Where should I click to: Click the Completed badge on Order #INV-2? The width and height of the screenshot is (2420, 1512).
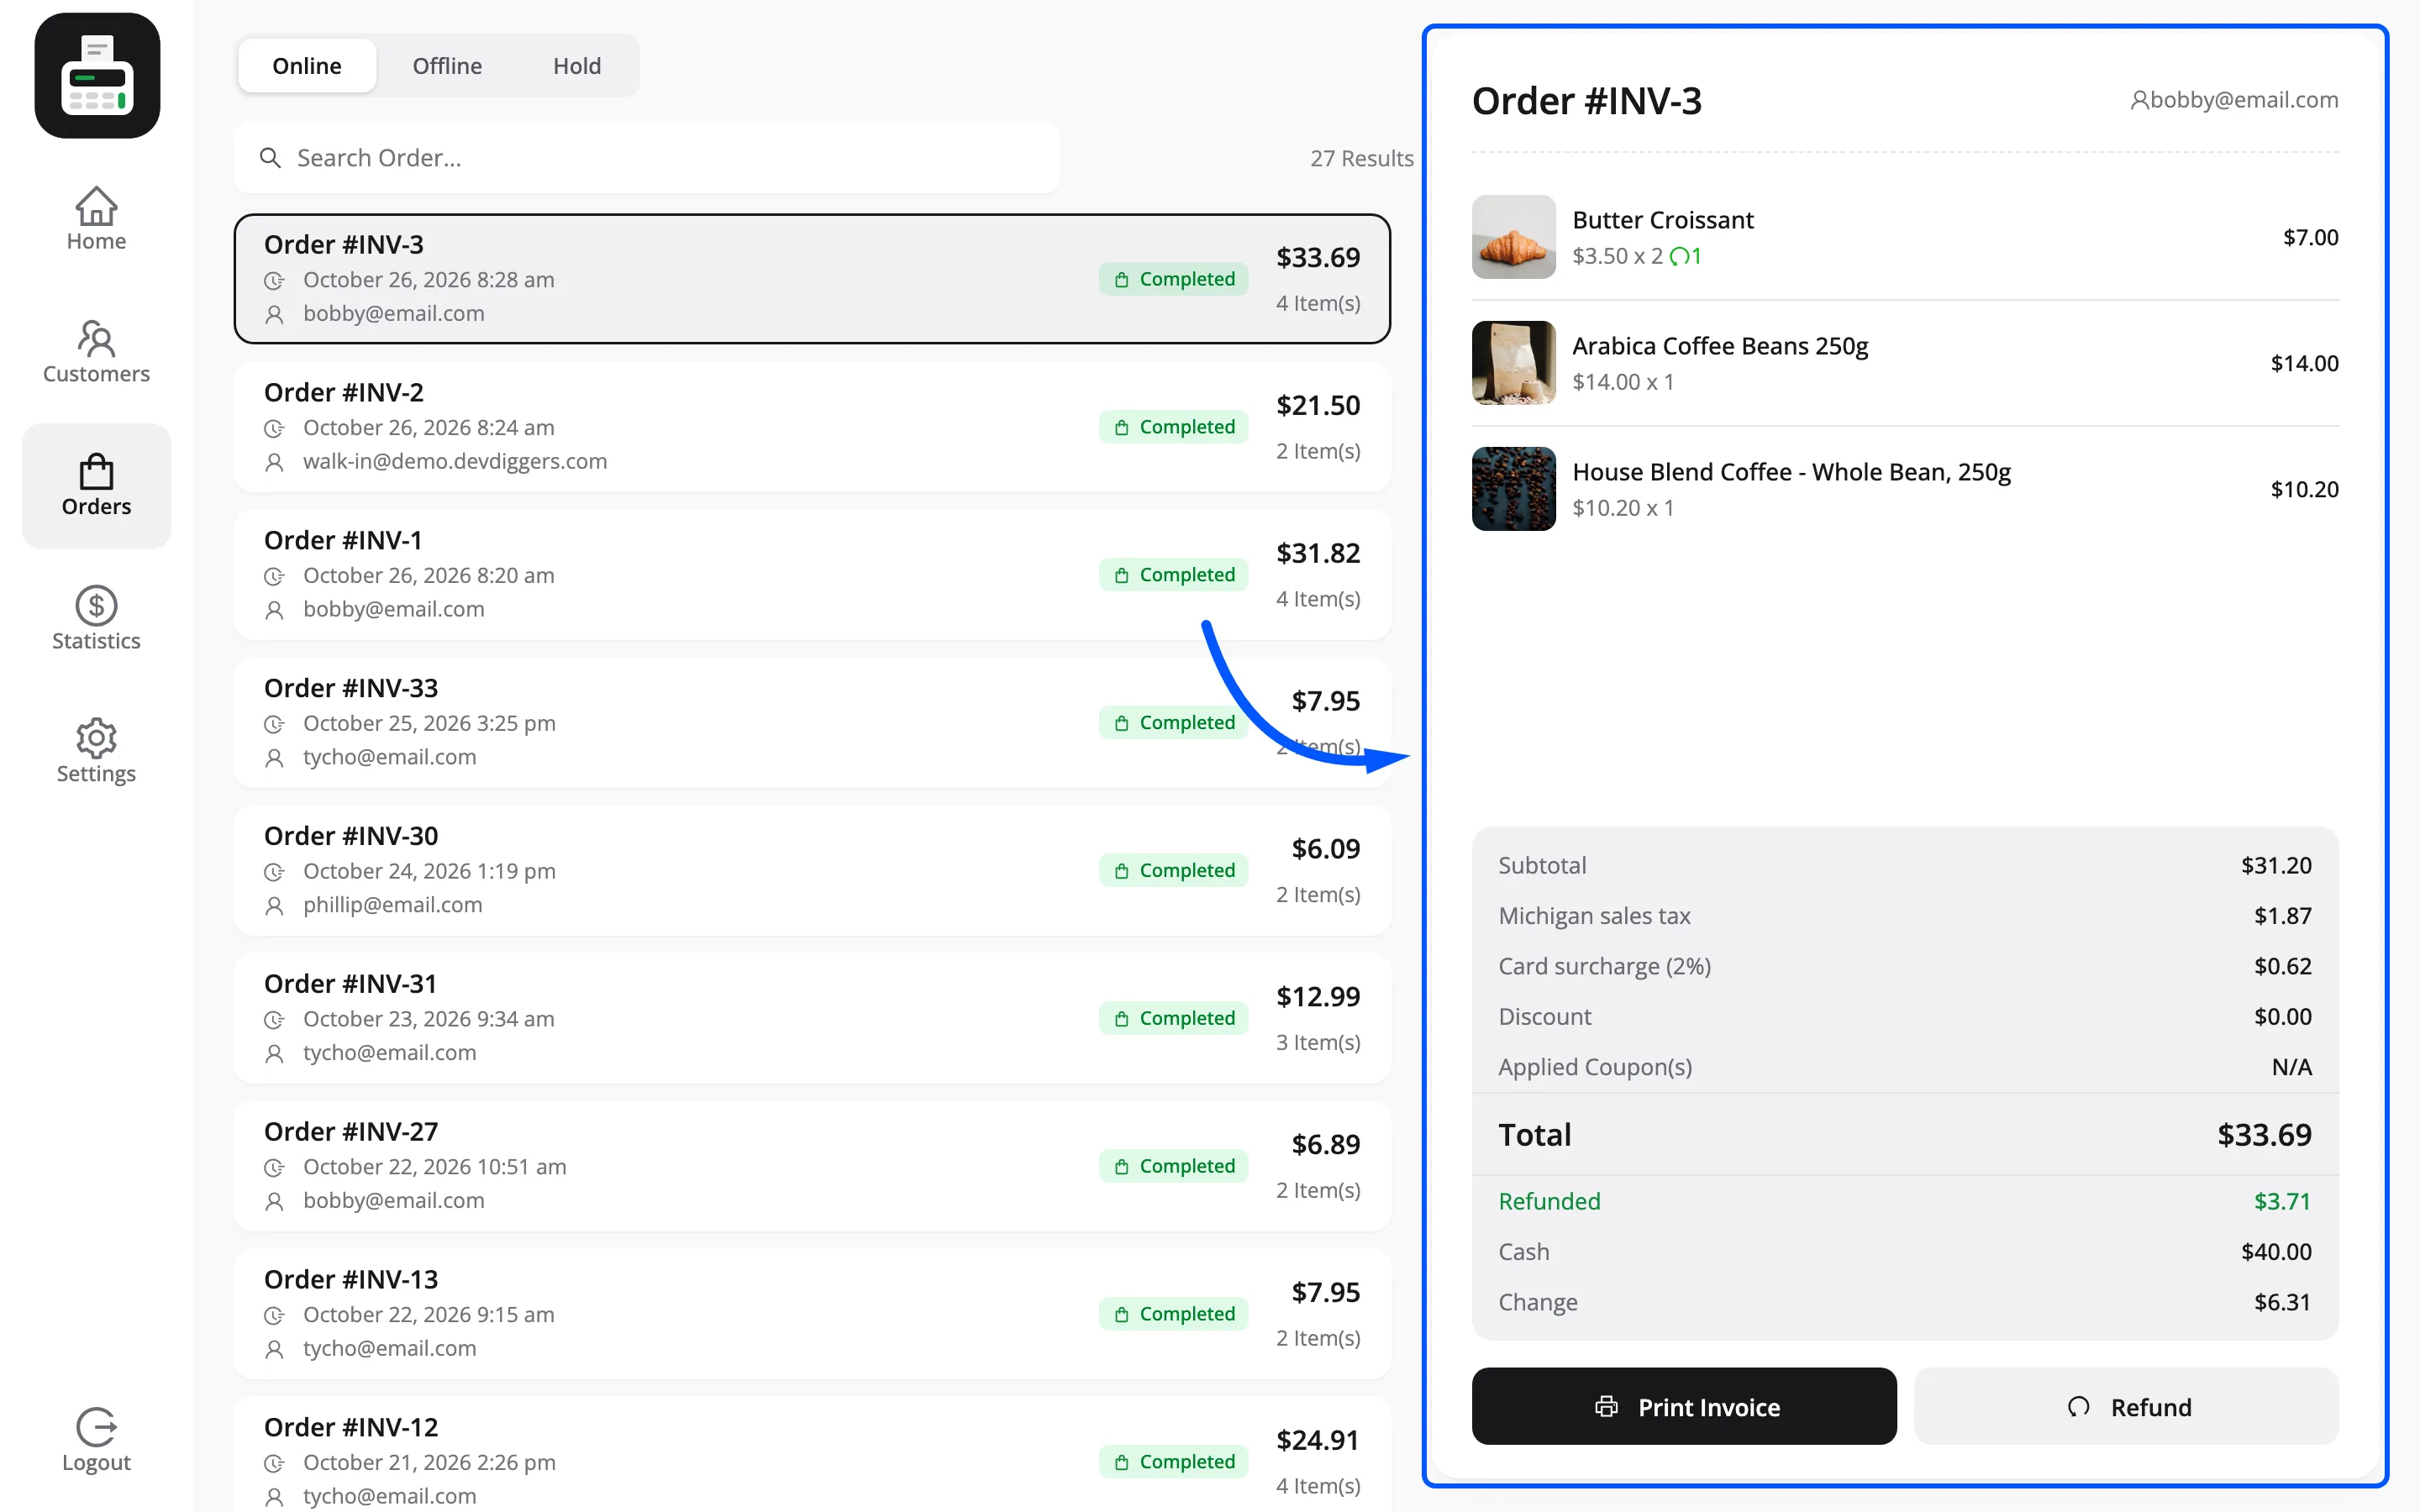(x=1173, y=427)
